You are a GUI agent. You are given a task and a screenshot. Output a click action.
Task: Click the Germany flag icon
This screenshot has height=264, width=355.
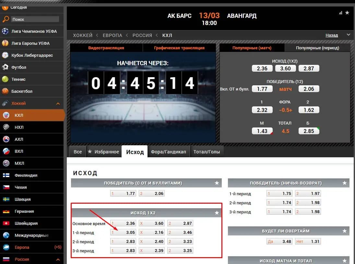pos(6,211)
